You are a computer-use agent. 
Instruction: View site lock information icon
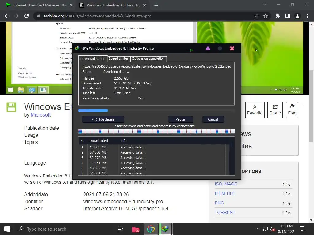(39, 16)
